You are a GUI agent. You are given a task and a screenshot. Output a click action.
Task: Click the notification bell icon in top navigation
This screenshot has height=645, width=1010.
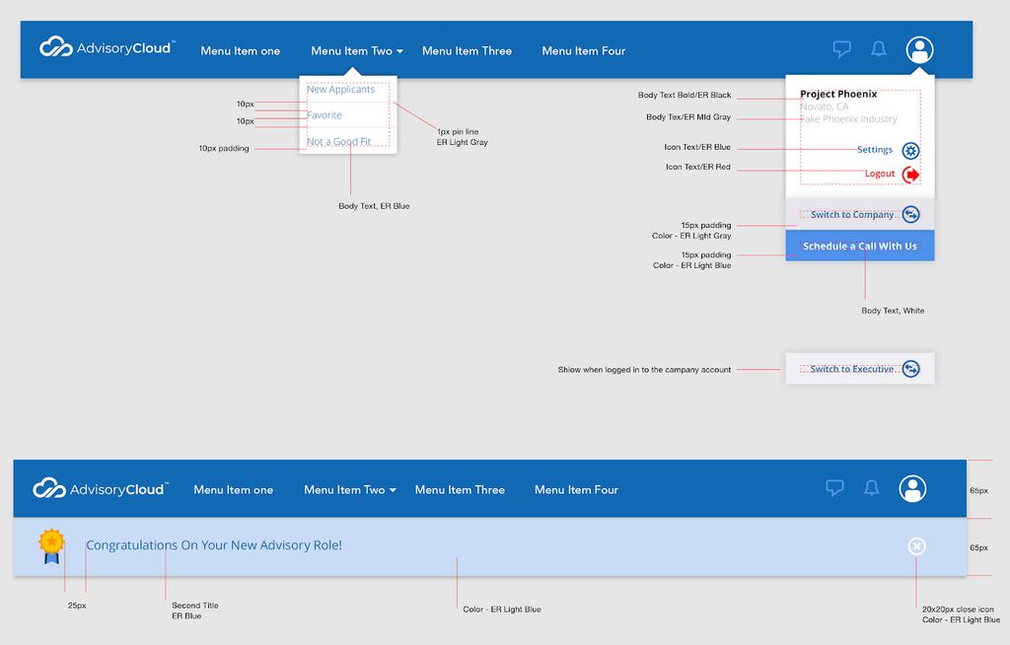pyautogui.click(x=879, y=49)
